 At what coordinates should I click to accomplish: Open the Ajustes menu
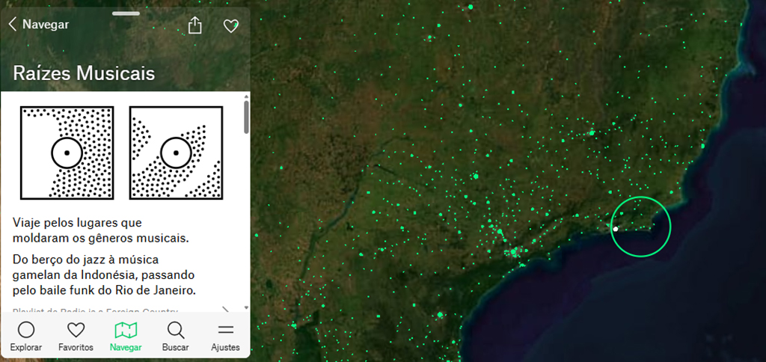[225, 336]
